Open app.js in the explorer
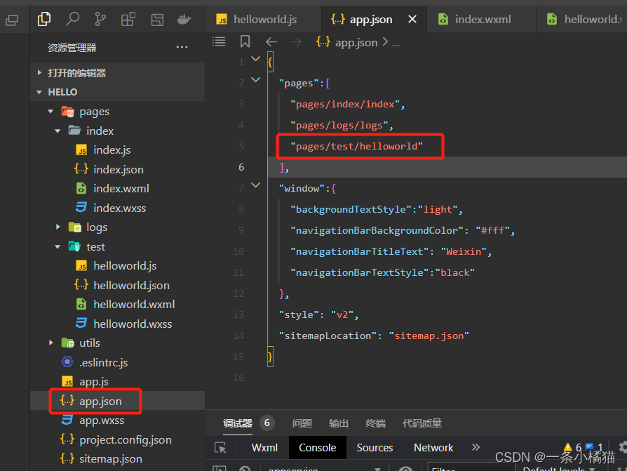The height and width of the screenshot is (471, 627). point(94,382)
